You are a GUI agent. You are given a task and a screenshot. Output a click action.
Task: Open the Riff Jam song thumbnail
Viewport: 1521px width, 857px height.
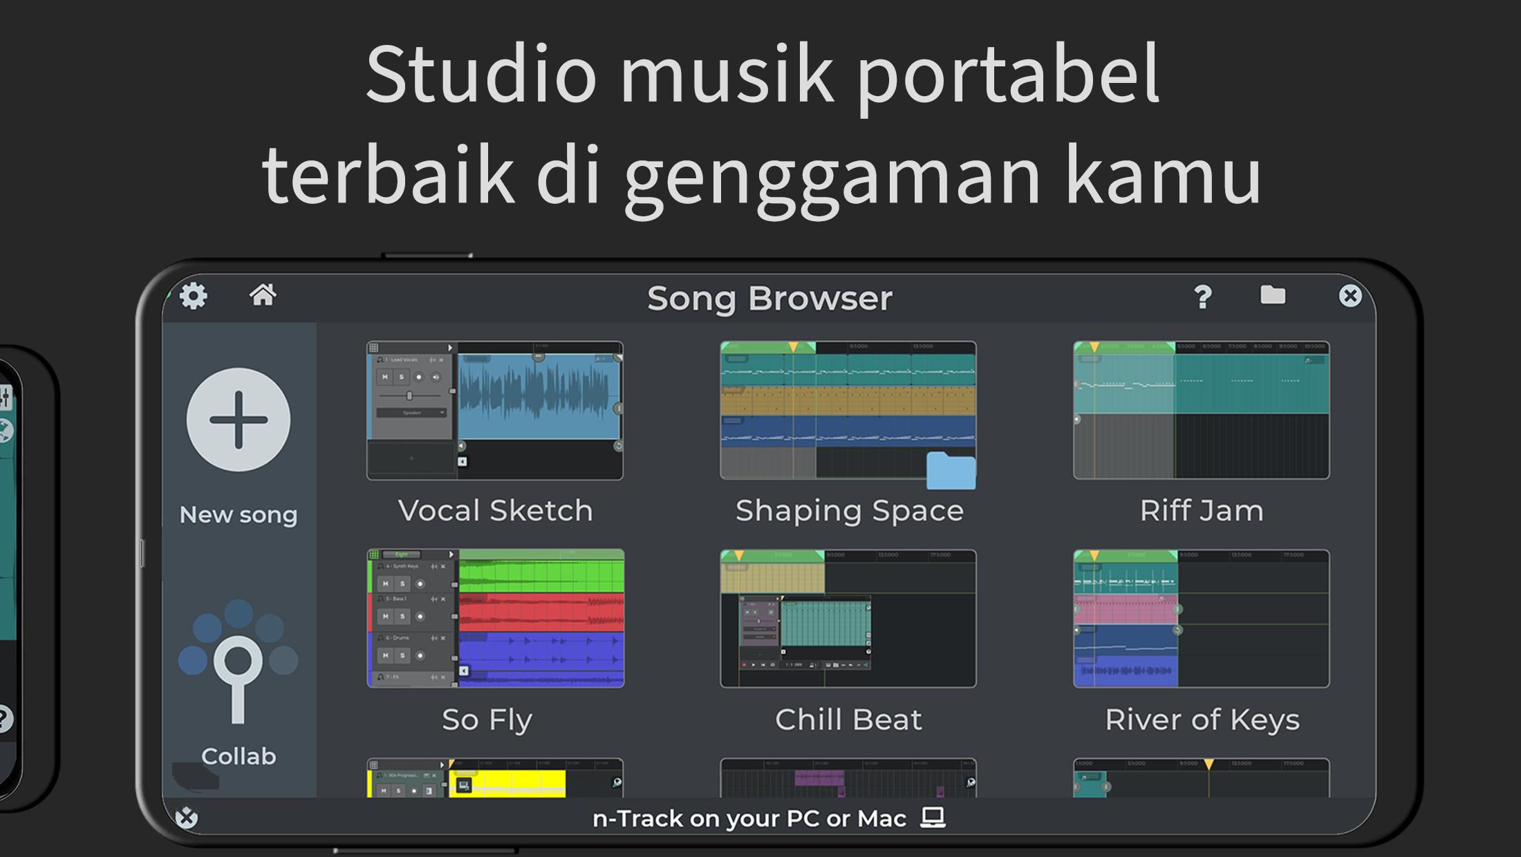(1202, 411)
